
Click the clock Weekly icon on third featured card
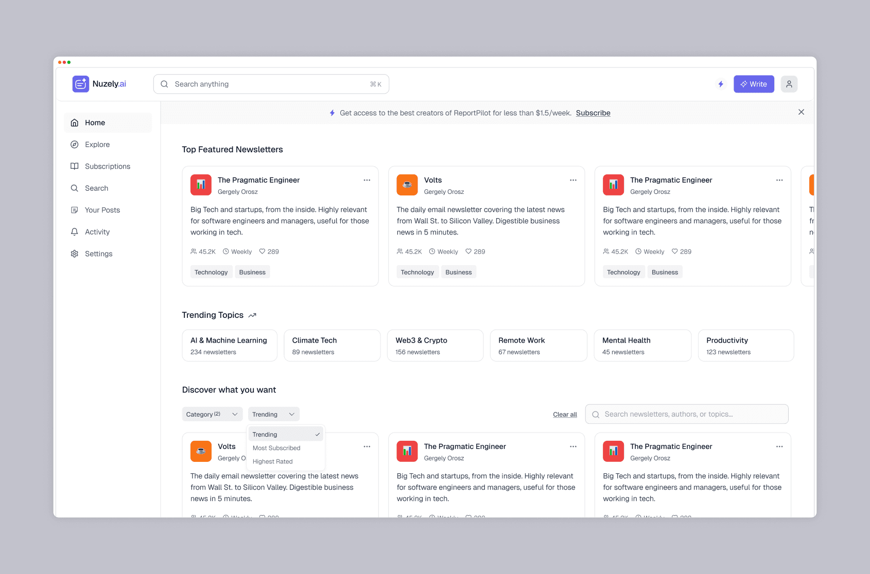[x=638, y=252]
